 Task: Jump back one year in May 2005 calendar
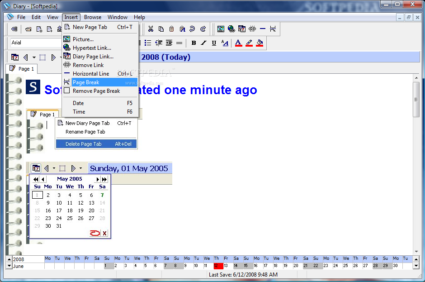(x=36, y=179)
